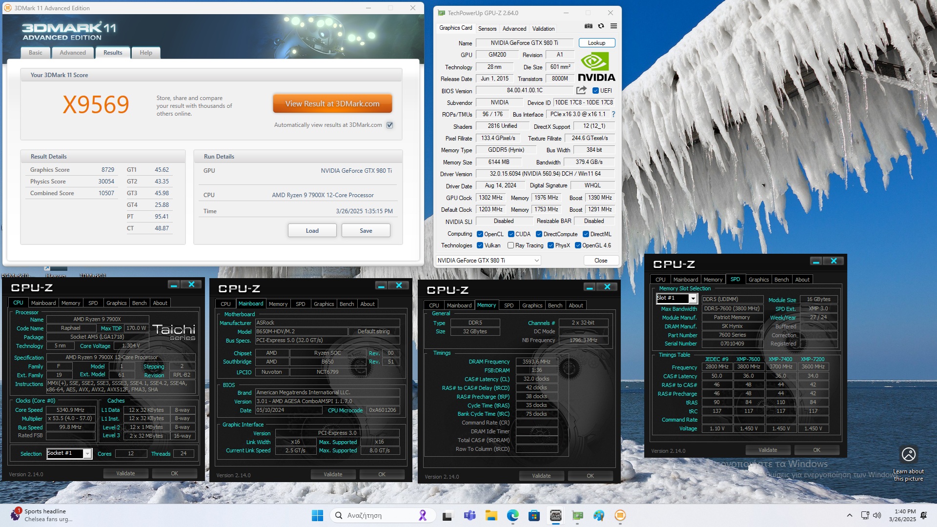Click the colorful Paint taskbar icon
Image resolution: width=937 pixels, height=527 pixels.
pyautogui.click(x=599, y=515)
